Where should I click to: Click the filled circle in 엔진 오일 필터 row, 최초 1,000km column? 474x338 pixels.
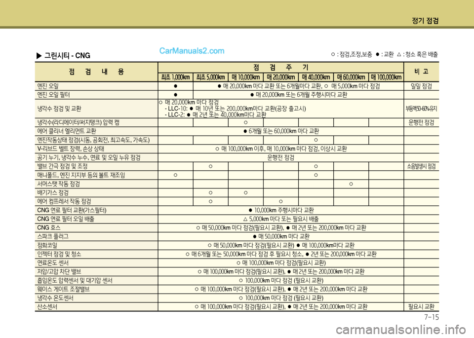(175, 94)
